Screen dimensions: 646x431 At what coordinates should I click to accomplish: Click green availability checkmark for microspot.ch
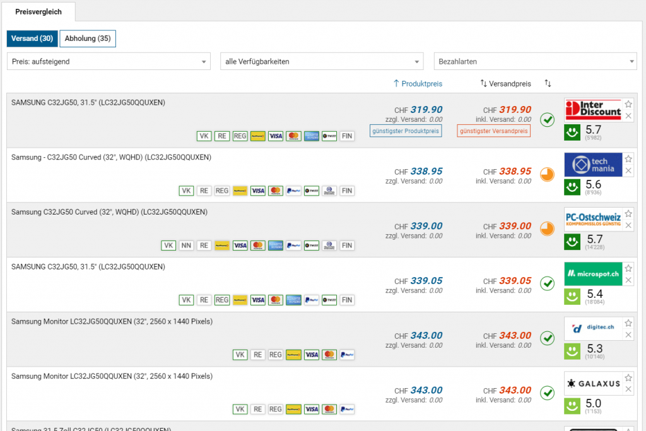tap(547, 283)
